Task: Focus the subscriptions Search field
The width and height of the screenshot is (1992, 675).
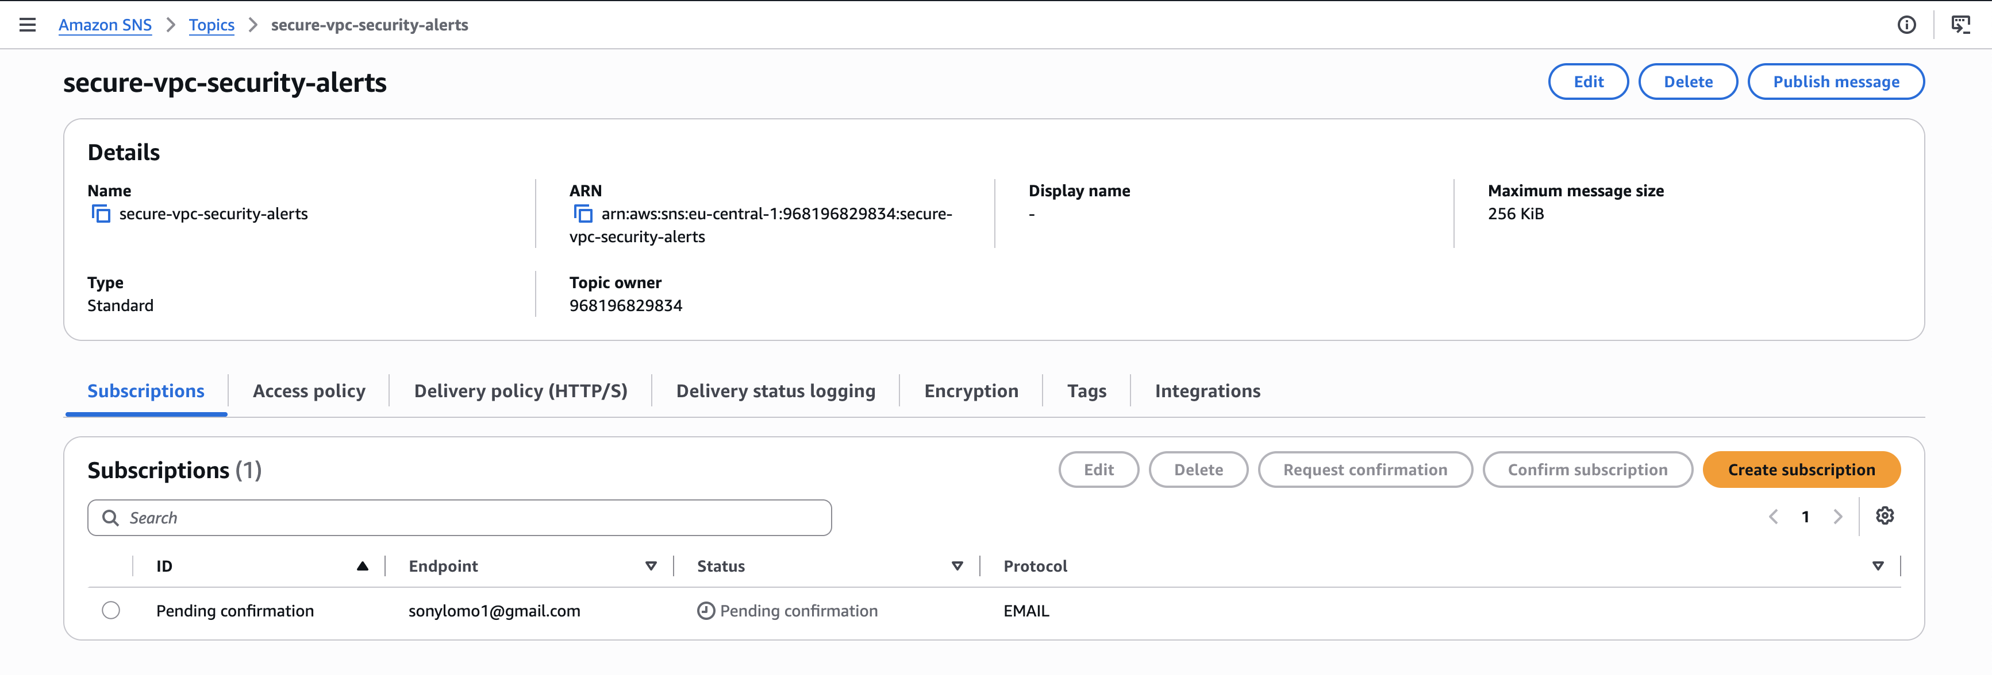Action: (x=459, y=518)
